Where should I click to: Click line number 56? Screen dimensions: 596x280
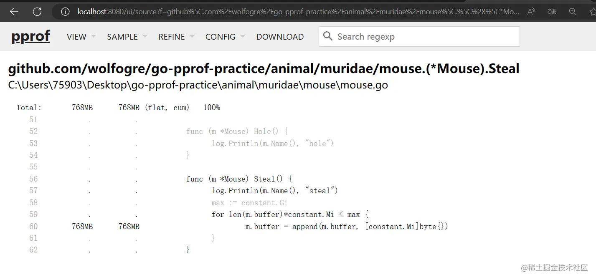[x=33, y=179]
